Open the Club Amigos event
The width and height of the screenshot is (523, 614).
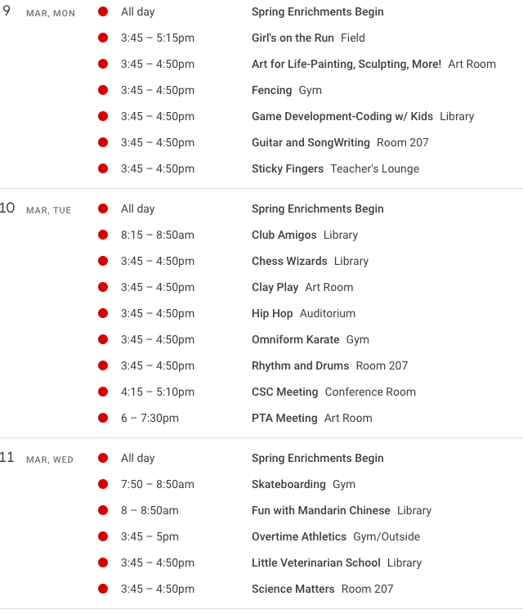(284, 235)
